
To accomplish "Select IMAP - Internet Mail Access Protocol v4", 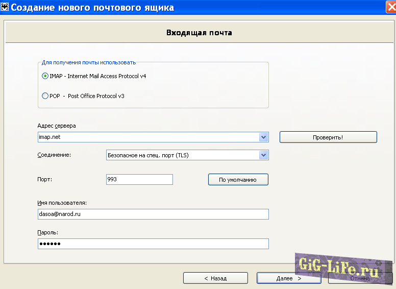I will pyautogui.click(x=45, y=76).
